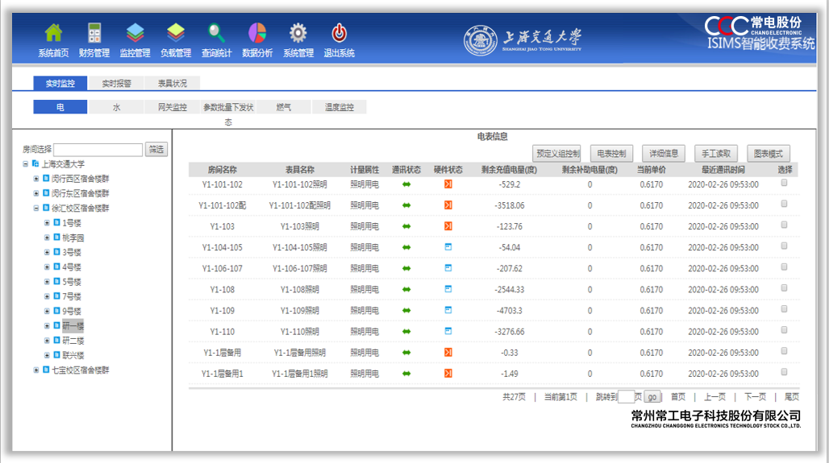Collapse the 徐汇校区宿舍楼群 tree node
This screenshot has height=463, width=829.
[36, 208]
